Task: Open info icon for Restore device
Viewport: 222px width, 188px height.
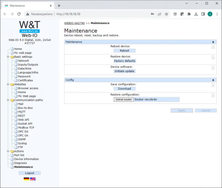Action: 213,57
